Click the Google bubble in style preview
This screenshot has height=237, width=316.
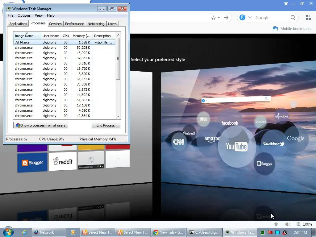pyautogui.click(x=296, y=139)
